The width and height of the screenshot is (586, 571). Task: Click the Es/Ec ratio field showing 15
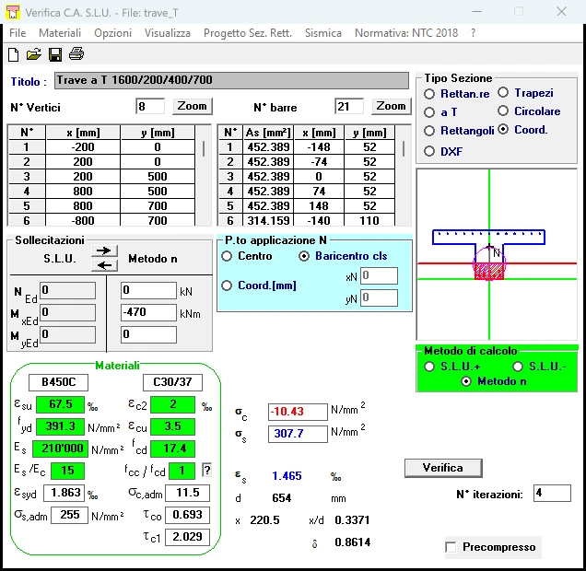67,471
